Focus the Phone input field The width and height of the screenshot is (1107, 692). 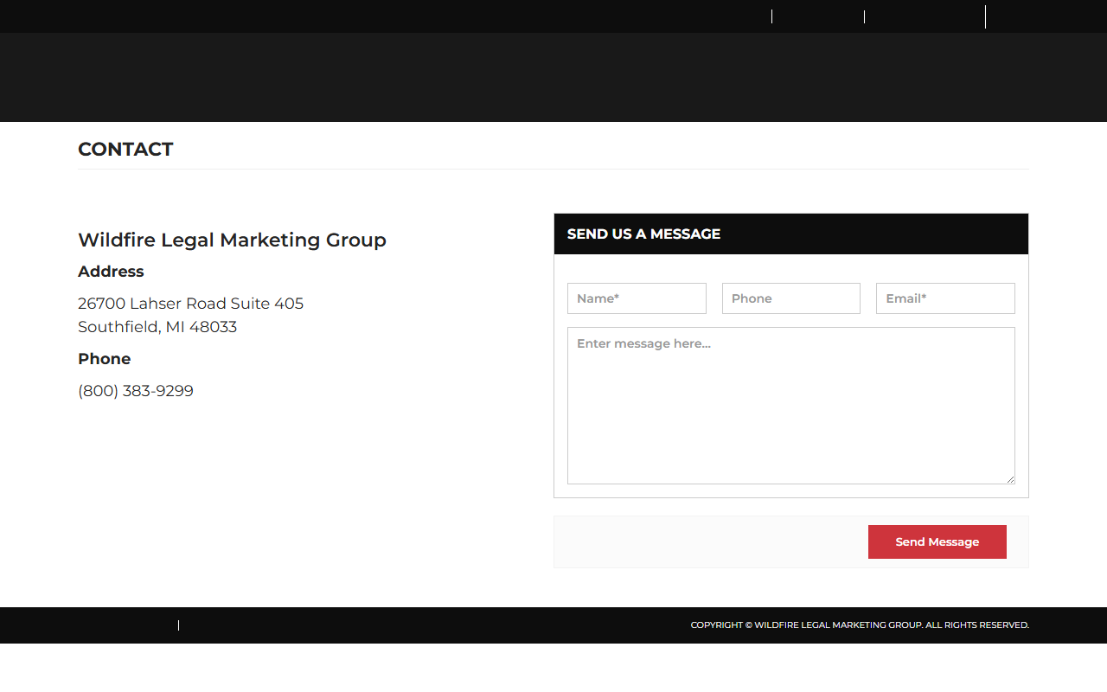coord(791,298)
